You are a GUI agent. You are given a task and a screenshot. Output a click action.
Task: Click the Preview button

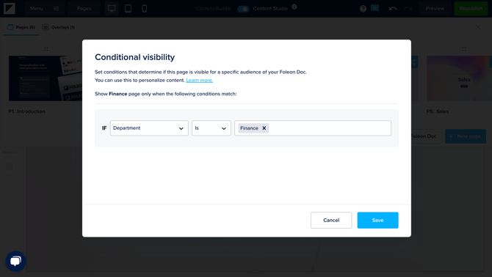(x=435, y=9)
